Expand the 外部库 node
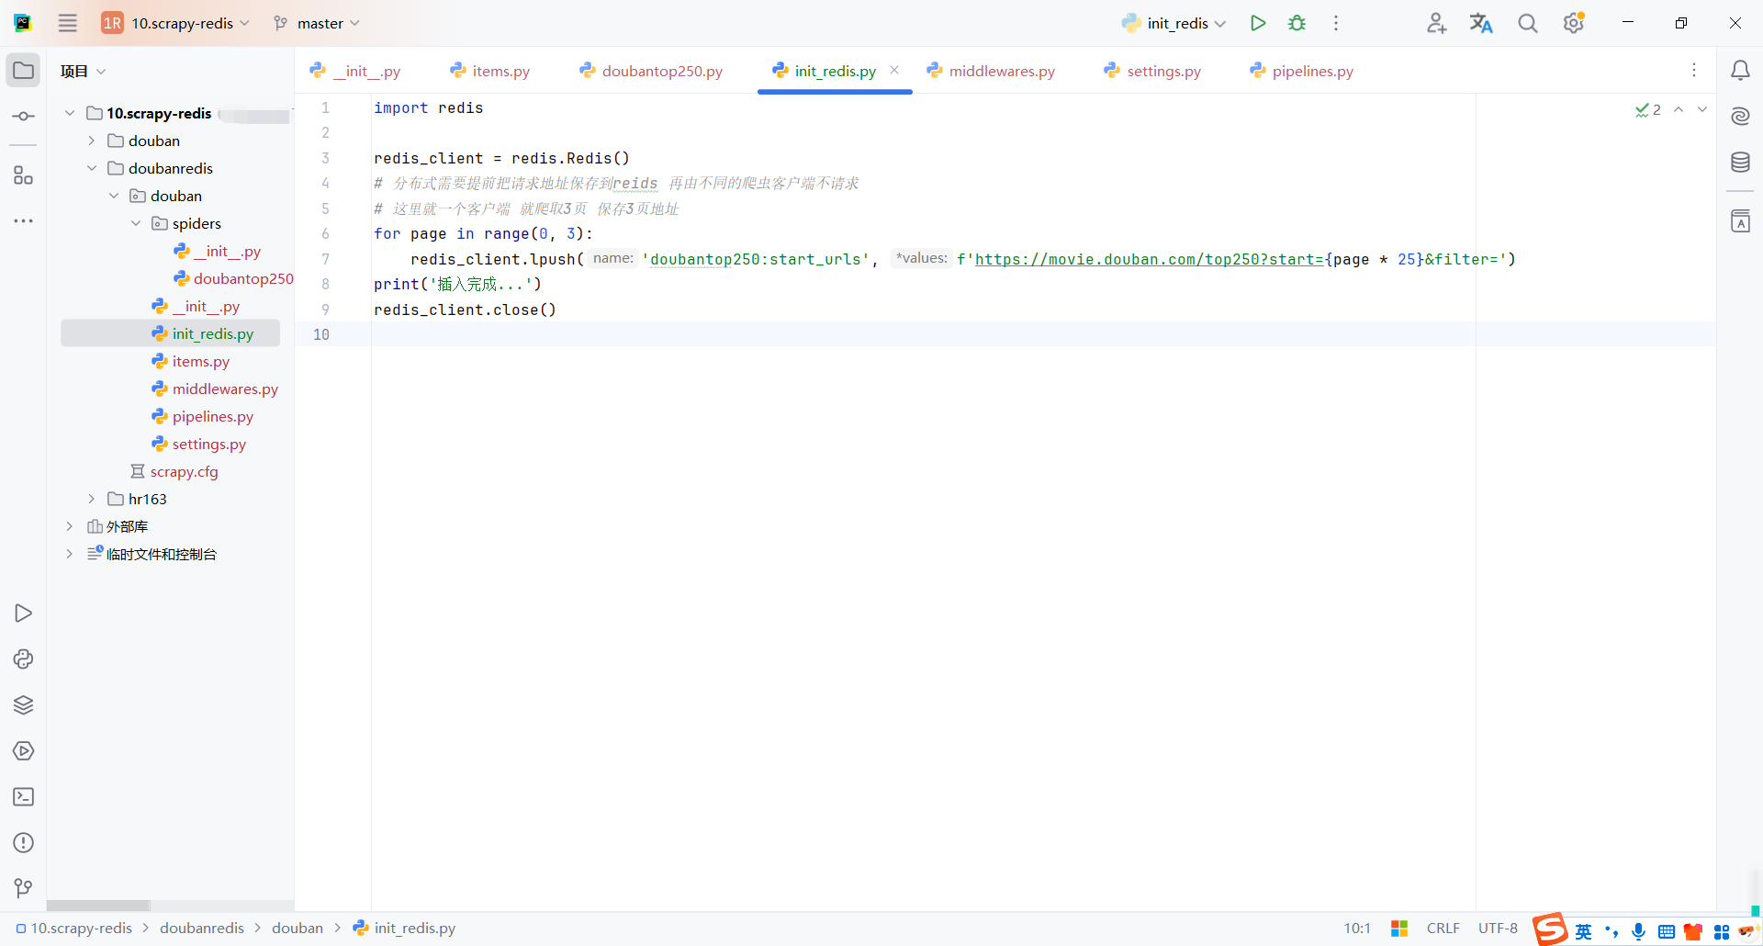Image resolution: width=1763 pixels, height=946 pixels. click(70, 526)
